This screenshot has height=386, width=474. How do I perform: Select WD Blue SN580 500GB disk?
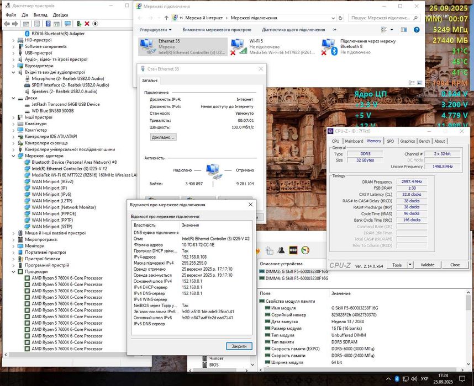52,111
